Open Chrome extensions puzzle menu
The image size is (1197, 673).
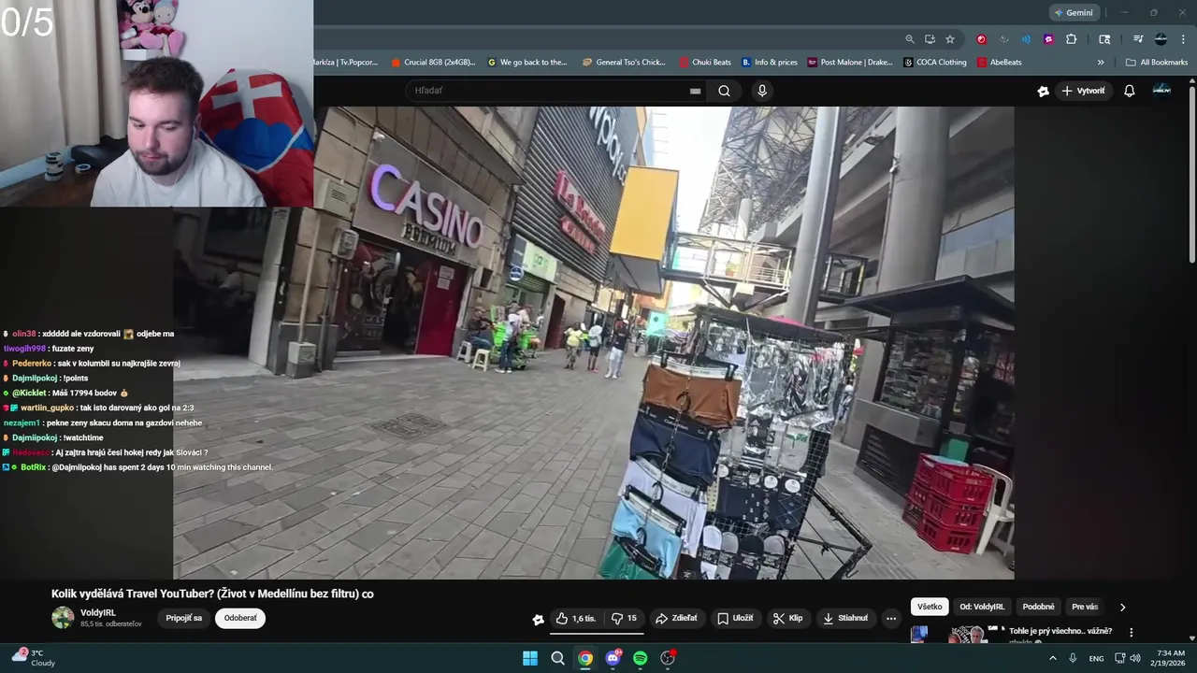[1072, 39]
